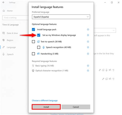Open Speech settings page

10,54
